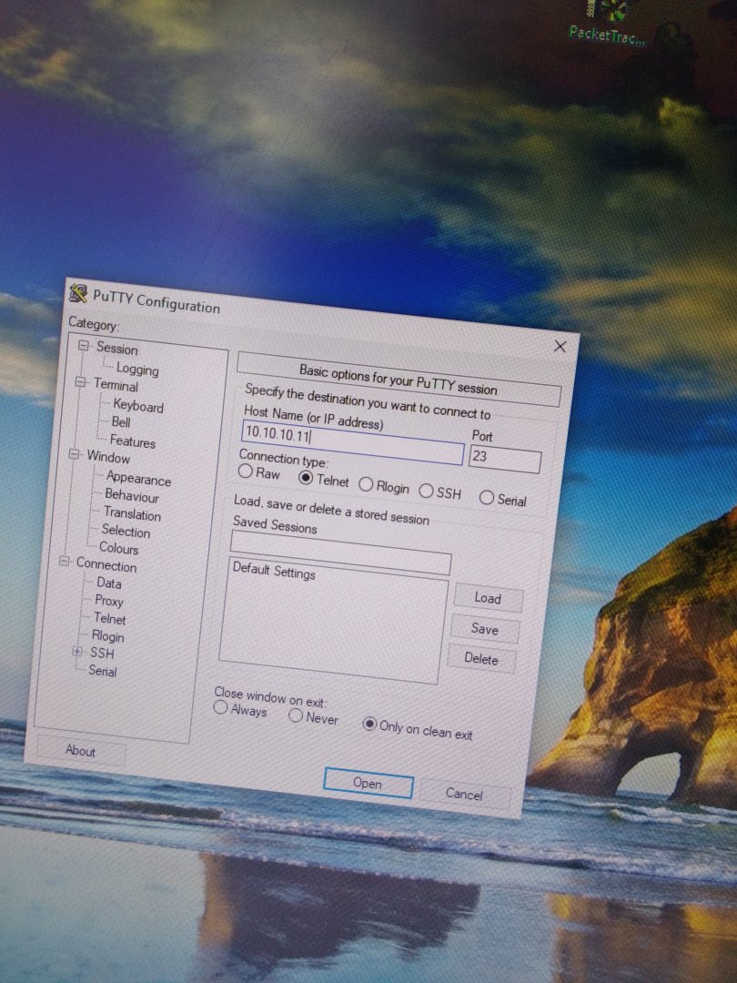
Task: Focus the Host Name field
Action: click(x=352, y=441)
